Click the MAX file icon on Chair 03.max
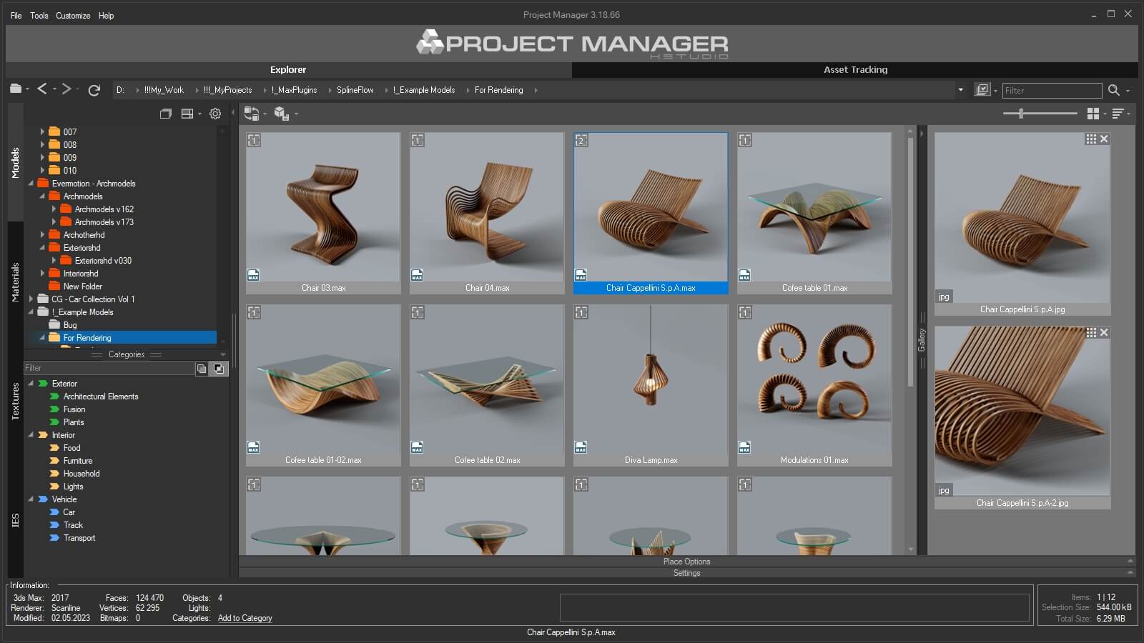 pos(253,275)
